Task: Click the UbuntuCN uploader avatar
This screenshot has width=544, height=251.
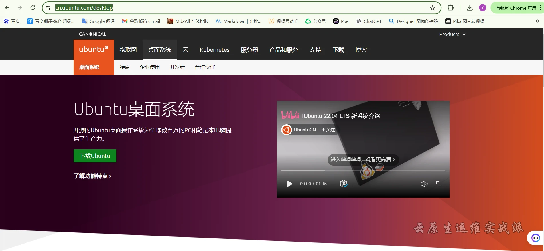Action: [286, 130]
